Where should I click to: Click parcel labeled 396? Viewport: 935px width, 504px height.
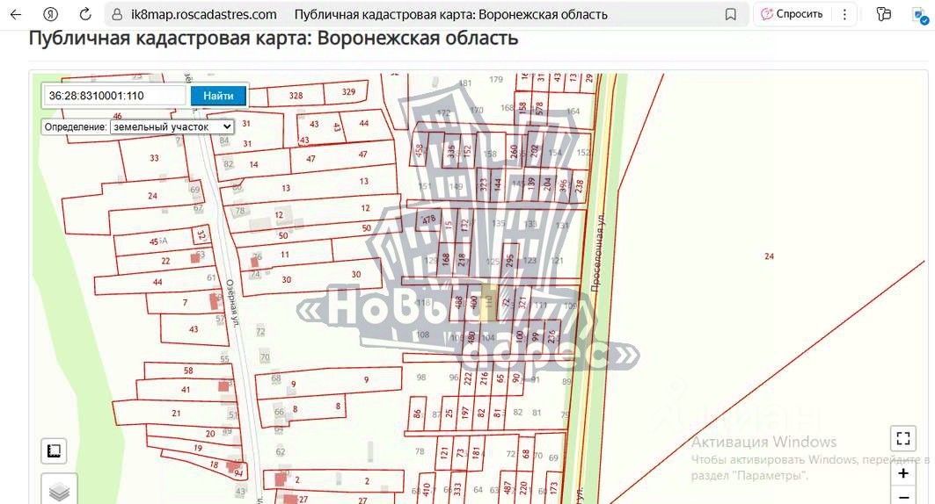coord(564,185)
